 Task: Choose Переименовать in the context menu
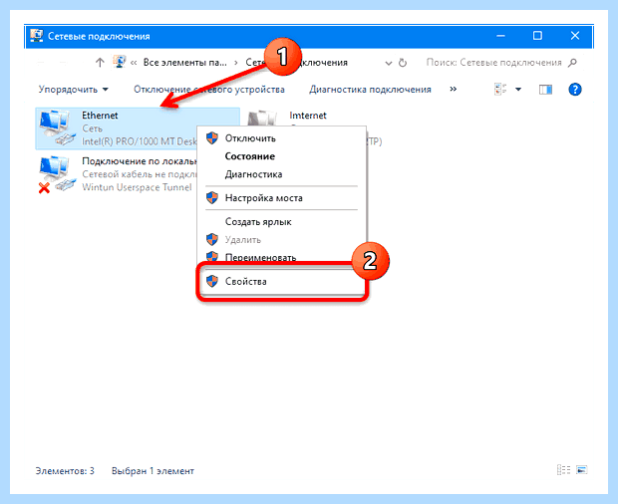tap(281, 256)
